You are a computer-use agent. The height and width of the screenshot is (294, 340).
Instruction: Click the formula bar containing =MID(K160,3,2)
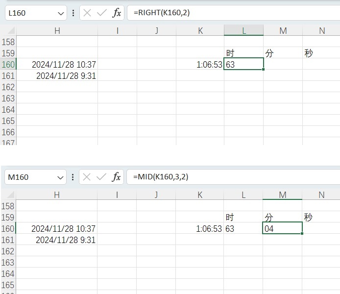tap(233, 177)
